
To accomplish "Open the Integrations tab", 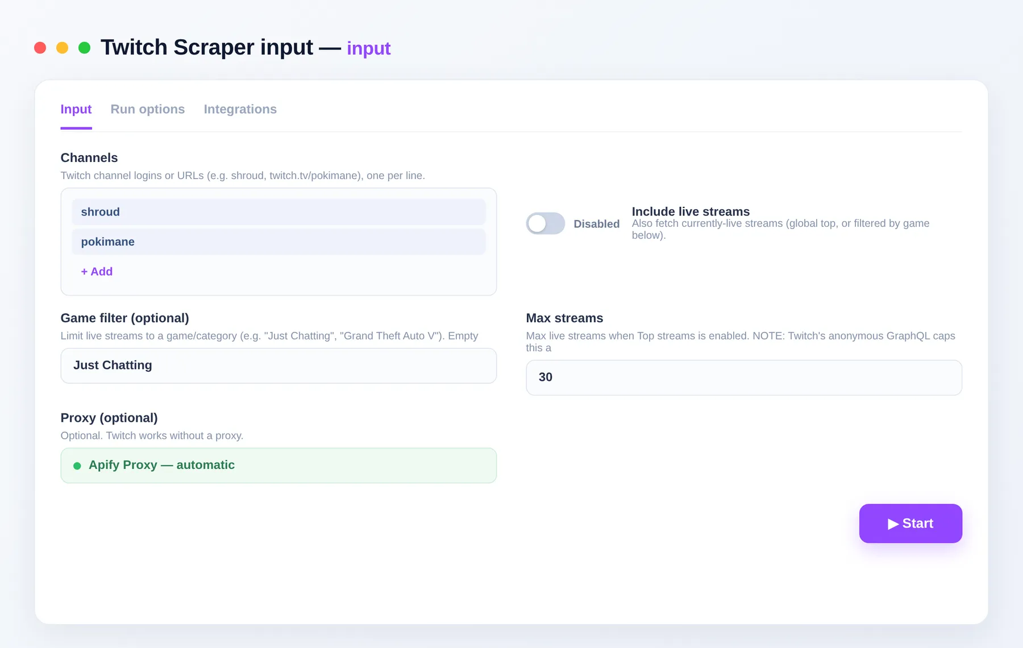I will (x=240, y=109).
